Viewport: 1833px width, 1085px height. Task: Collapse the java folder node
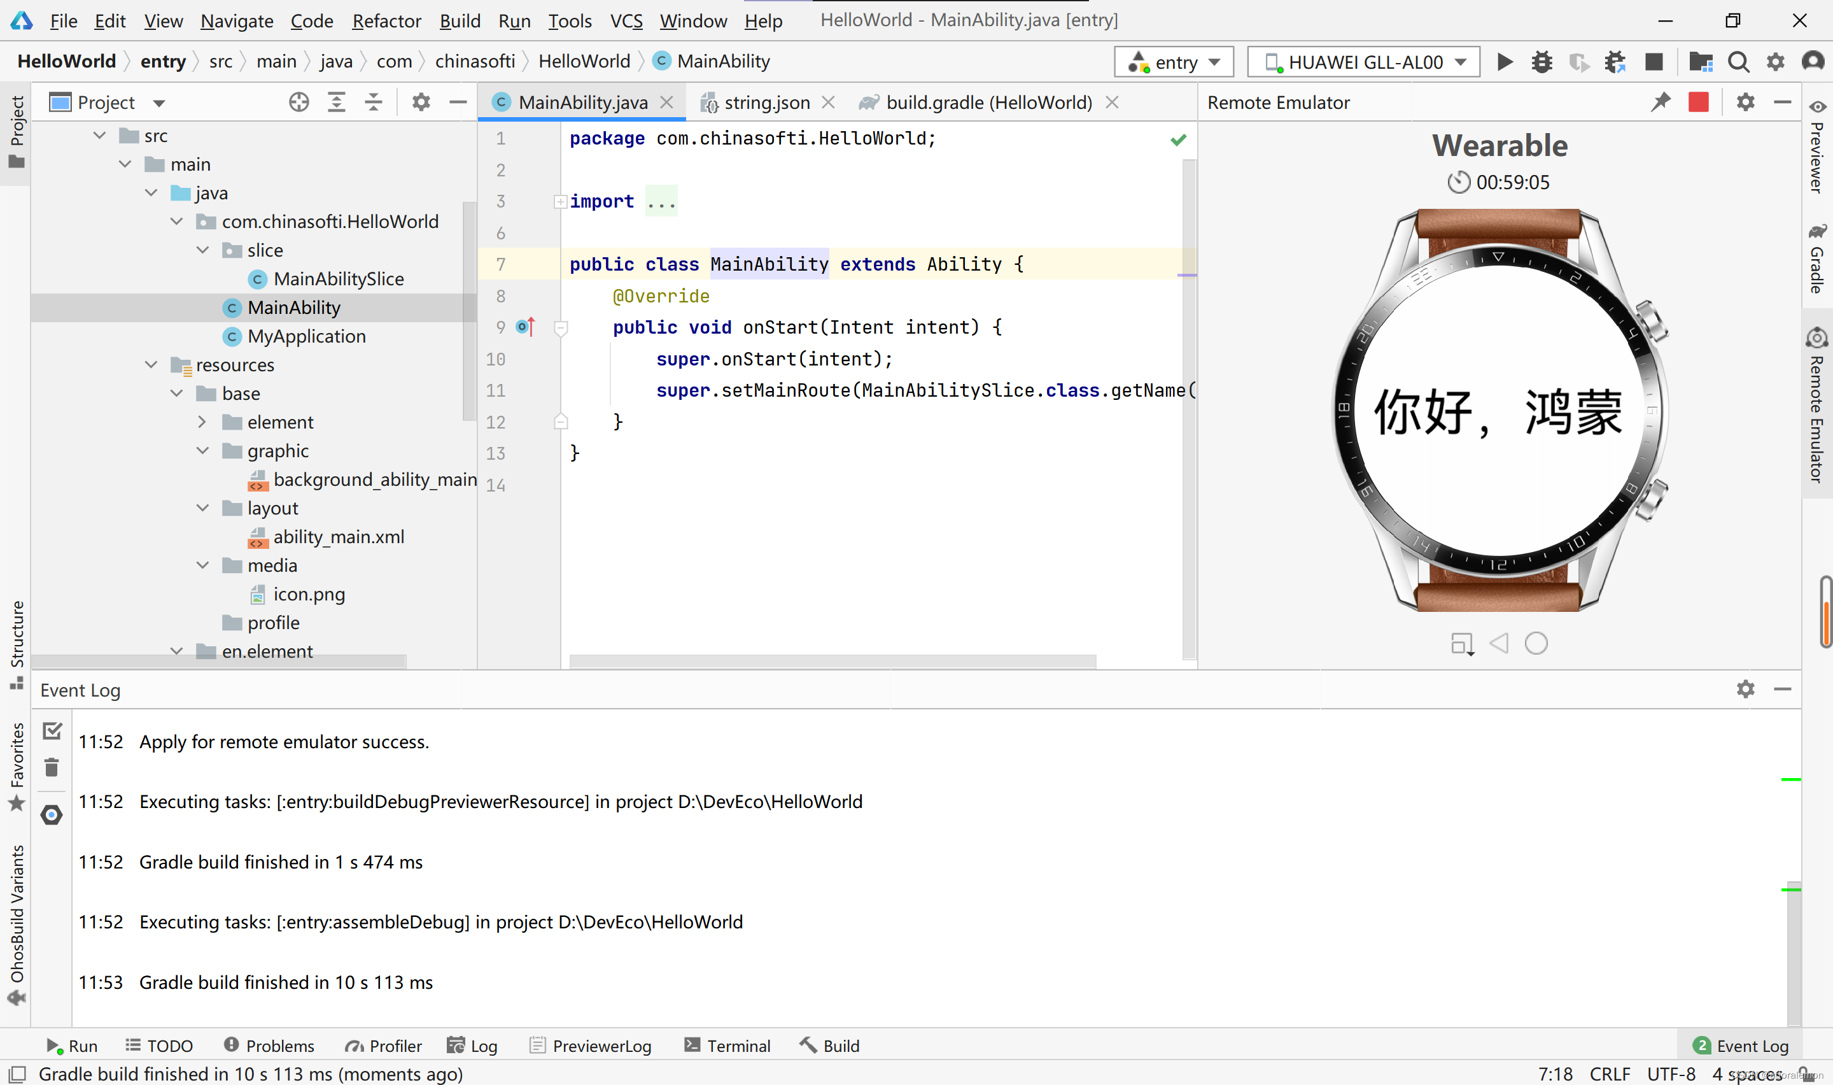coord(151,193)
